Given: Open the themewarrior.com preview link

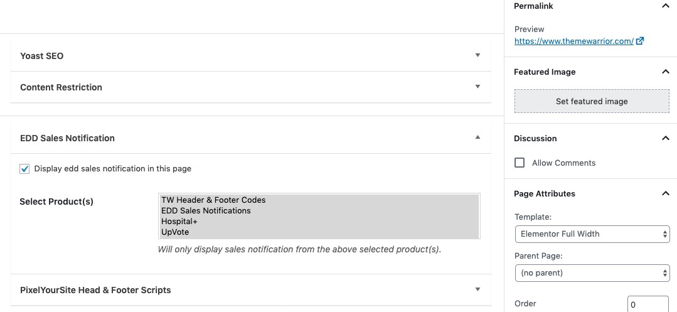Looking at the screenshot, I should pos(574,41).
